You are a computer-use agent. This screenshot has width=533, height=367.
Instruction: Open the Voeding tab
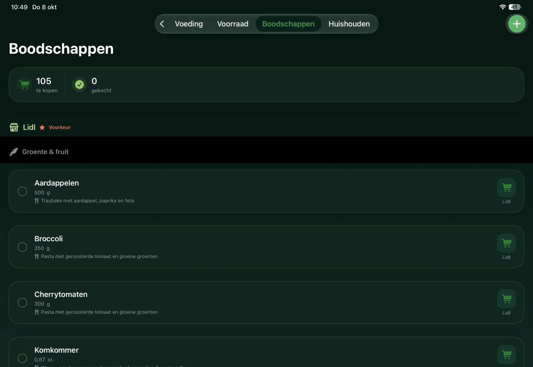pos(189,24)
